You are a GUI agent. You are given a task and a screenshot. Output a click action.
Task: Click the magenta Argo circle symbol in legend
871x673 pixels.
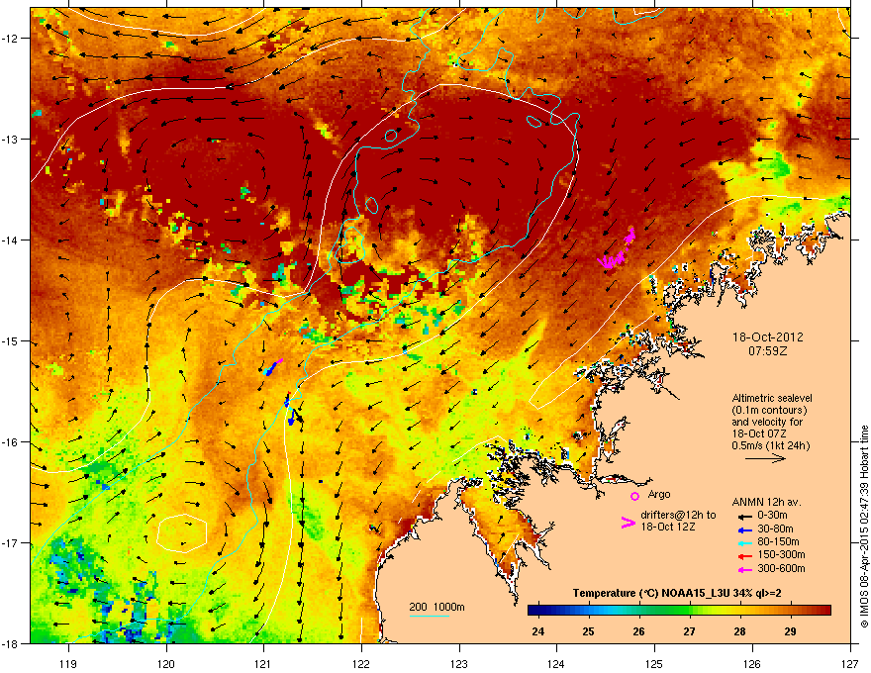click(x=634, y=496)
